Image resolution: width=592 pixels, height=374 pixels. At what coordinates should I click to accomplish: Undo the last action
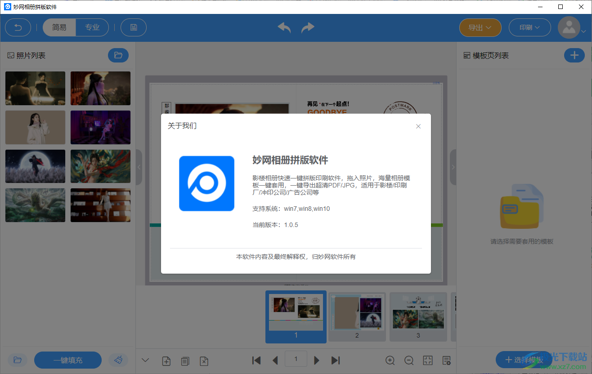click(x=284, y=27)
